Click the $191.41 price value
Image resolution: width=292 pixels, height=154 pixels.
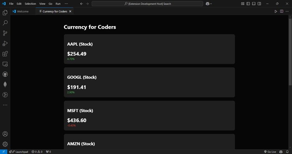coord(76,87)
